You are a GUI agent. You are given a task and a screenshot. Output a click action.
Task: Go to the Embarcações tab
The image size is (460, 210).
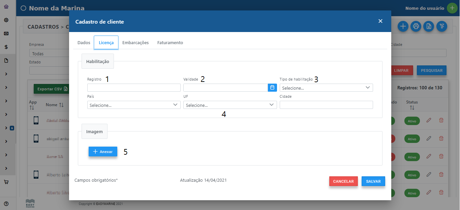click(135, 43)
